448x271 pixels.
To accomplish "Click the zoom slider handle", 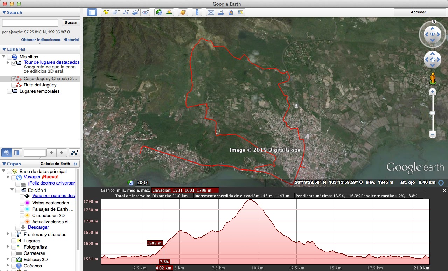I will click(433, 113).
